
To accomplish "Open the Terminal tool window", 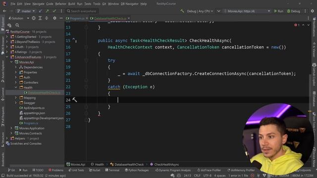I will [112, 170].
